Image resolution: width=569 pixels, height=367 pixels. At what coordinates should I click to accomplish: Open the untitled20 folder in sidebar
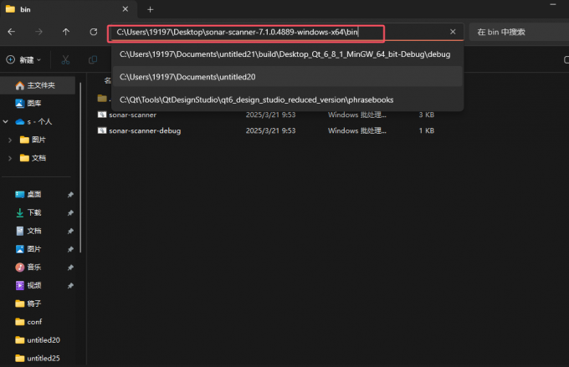tap(38, 339)
